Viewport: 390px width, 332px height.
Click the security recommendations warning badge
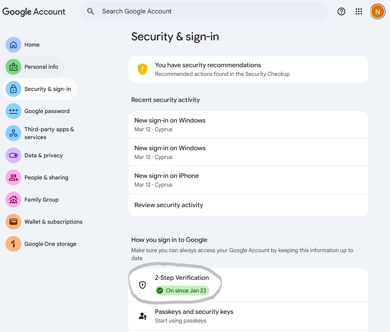pos(142,69)
